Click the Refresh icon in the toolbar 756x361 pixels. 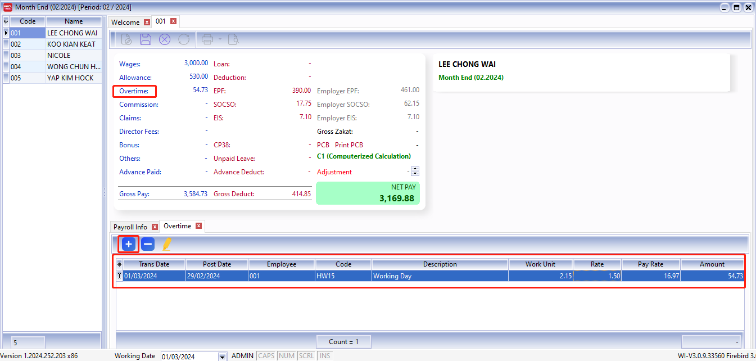184,39
